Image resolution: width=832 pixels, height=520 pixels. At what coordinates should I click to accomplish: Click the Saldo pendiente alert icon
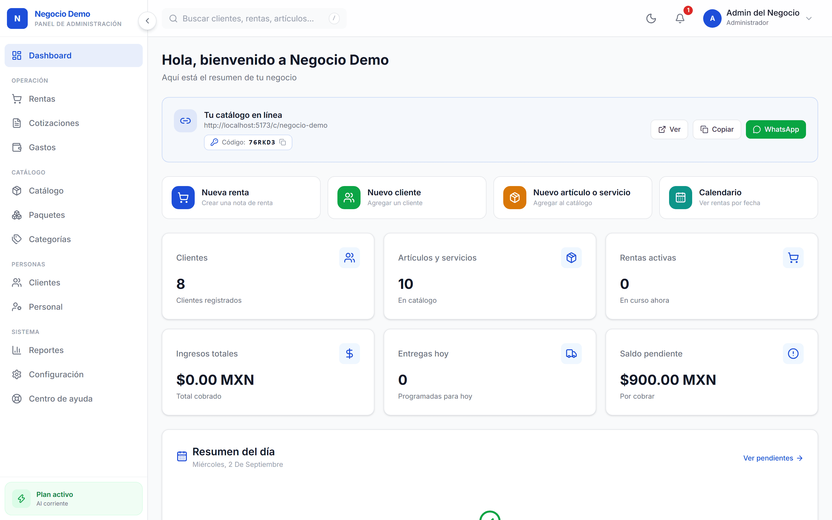(793, 354)
